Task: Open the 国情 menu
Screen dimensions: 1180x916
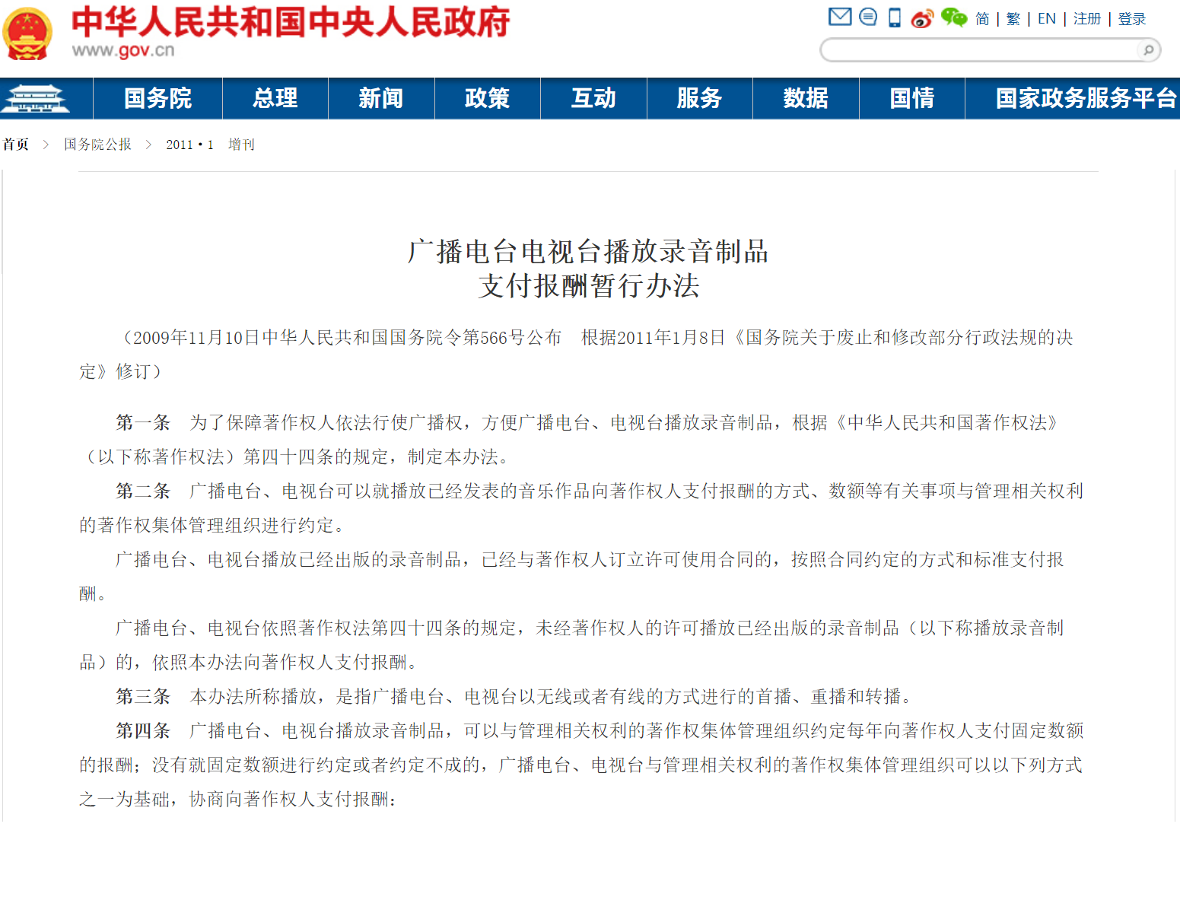Action: (912, 98)
